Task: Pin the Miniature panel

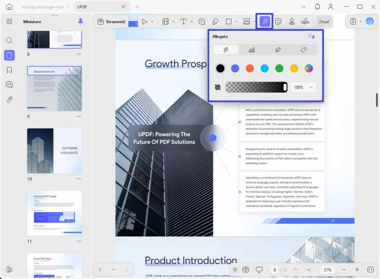Action: (81, 22)
